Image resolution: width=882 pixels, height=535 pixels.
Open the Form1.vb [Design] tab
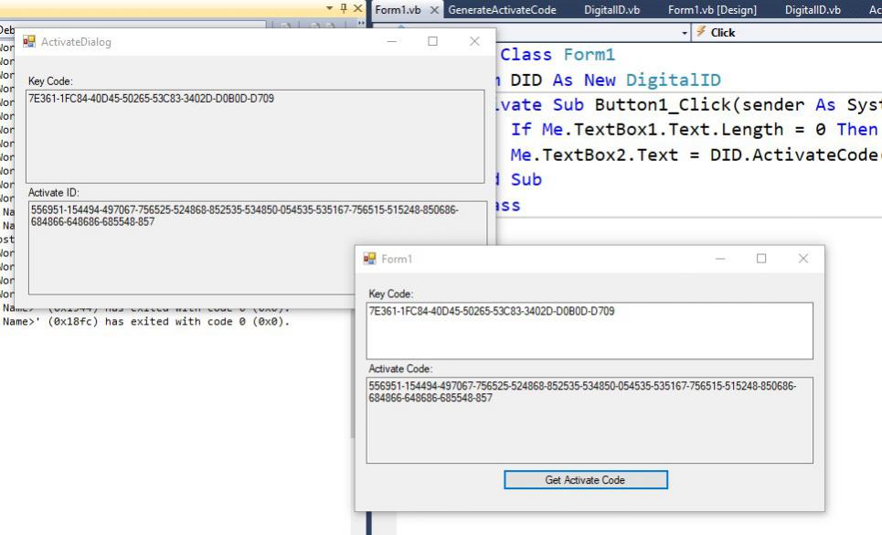[x=712, y=10]
